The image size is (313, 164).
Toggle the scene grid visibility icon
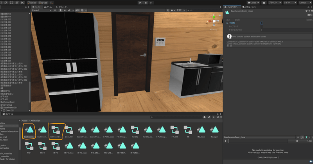pos(82,11)
